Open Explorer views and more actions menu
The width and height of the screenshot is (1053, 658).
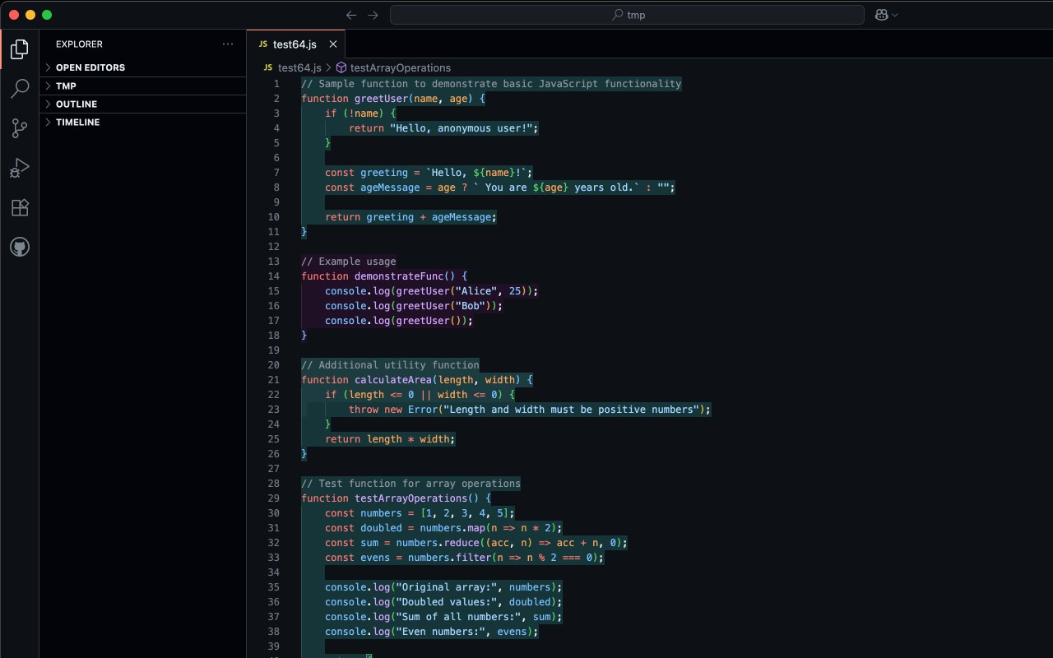click(228, 44)
